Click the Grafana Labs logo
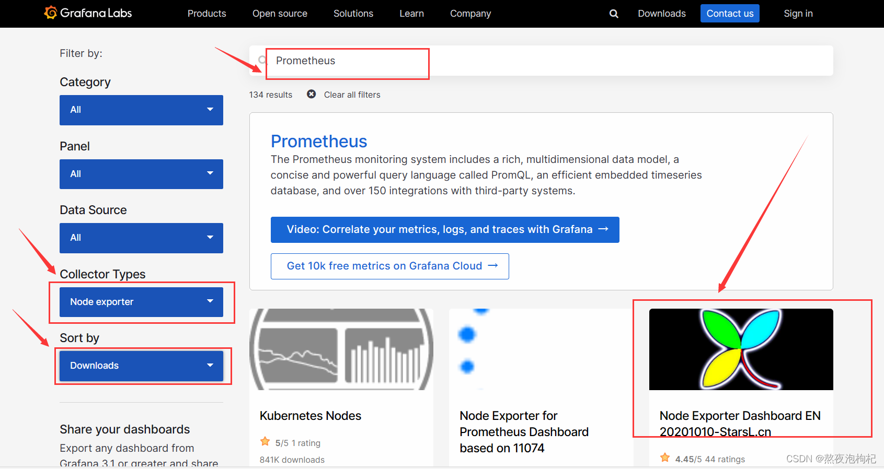This screenshot has width=884, height=469. [x=88, y=13]
